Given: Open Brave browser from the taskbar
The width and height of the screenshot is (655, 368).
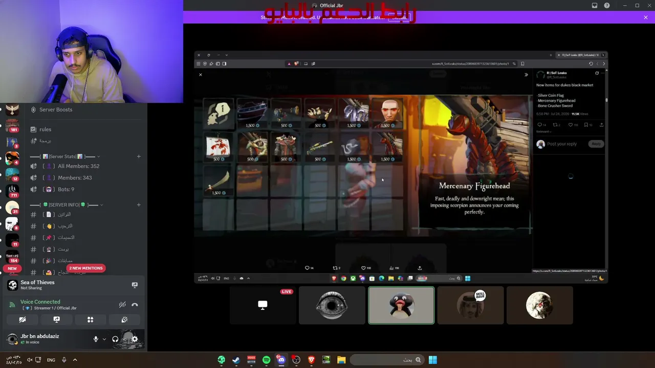Looking at the screenshot, I should click(312, 360).
